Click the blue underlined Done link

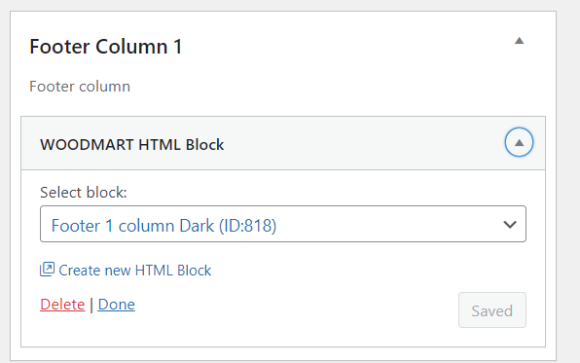point(116,305)
